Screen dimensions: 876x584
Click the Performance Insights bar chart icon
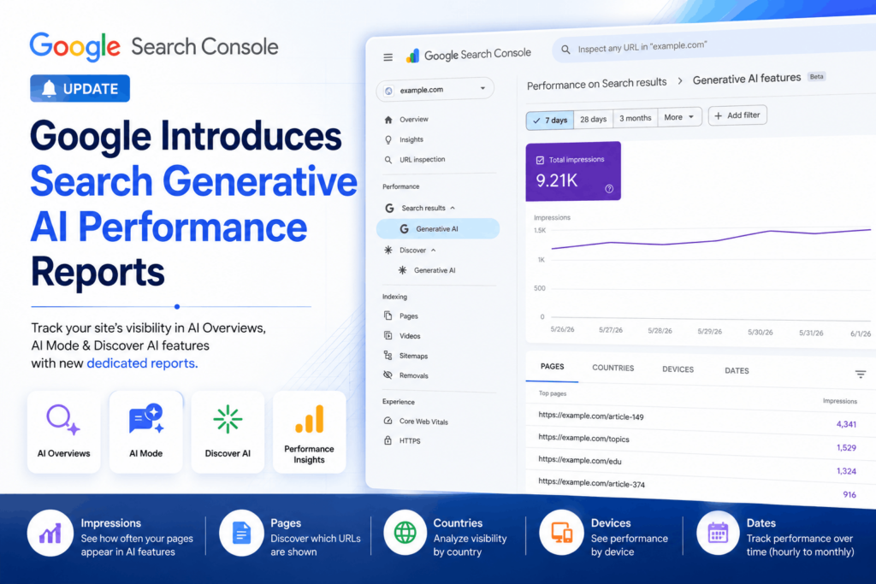pyautogui.click(x=310, y=419)
